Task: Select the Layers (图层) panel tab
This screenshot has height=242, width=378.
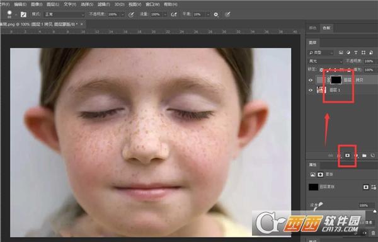Action: tap(312, 43)
